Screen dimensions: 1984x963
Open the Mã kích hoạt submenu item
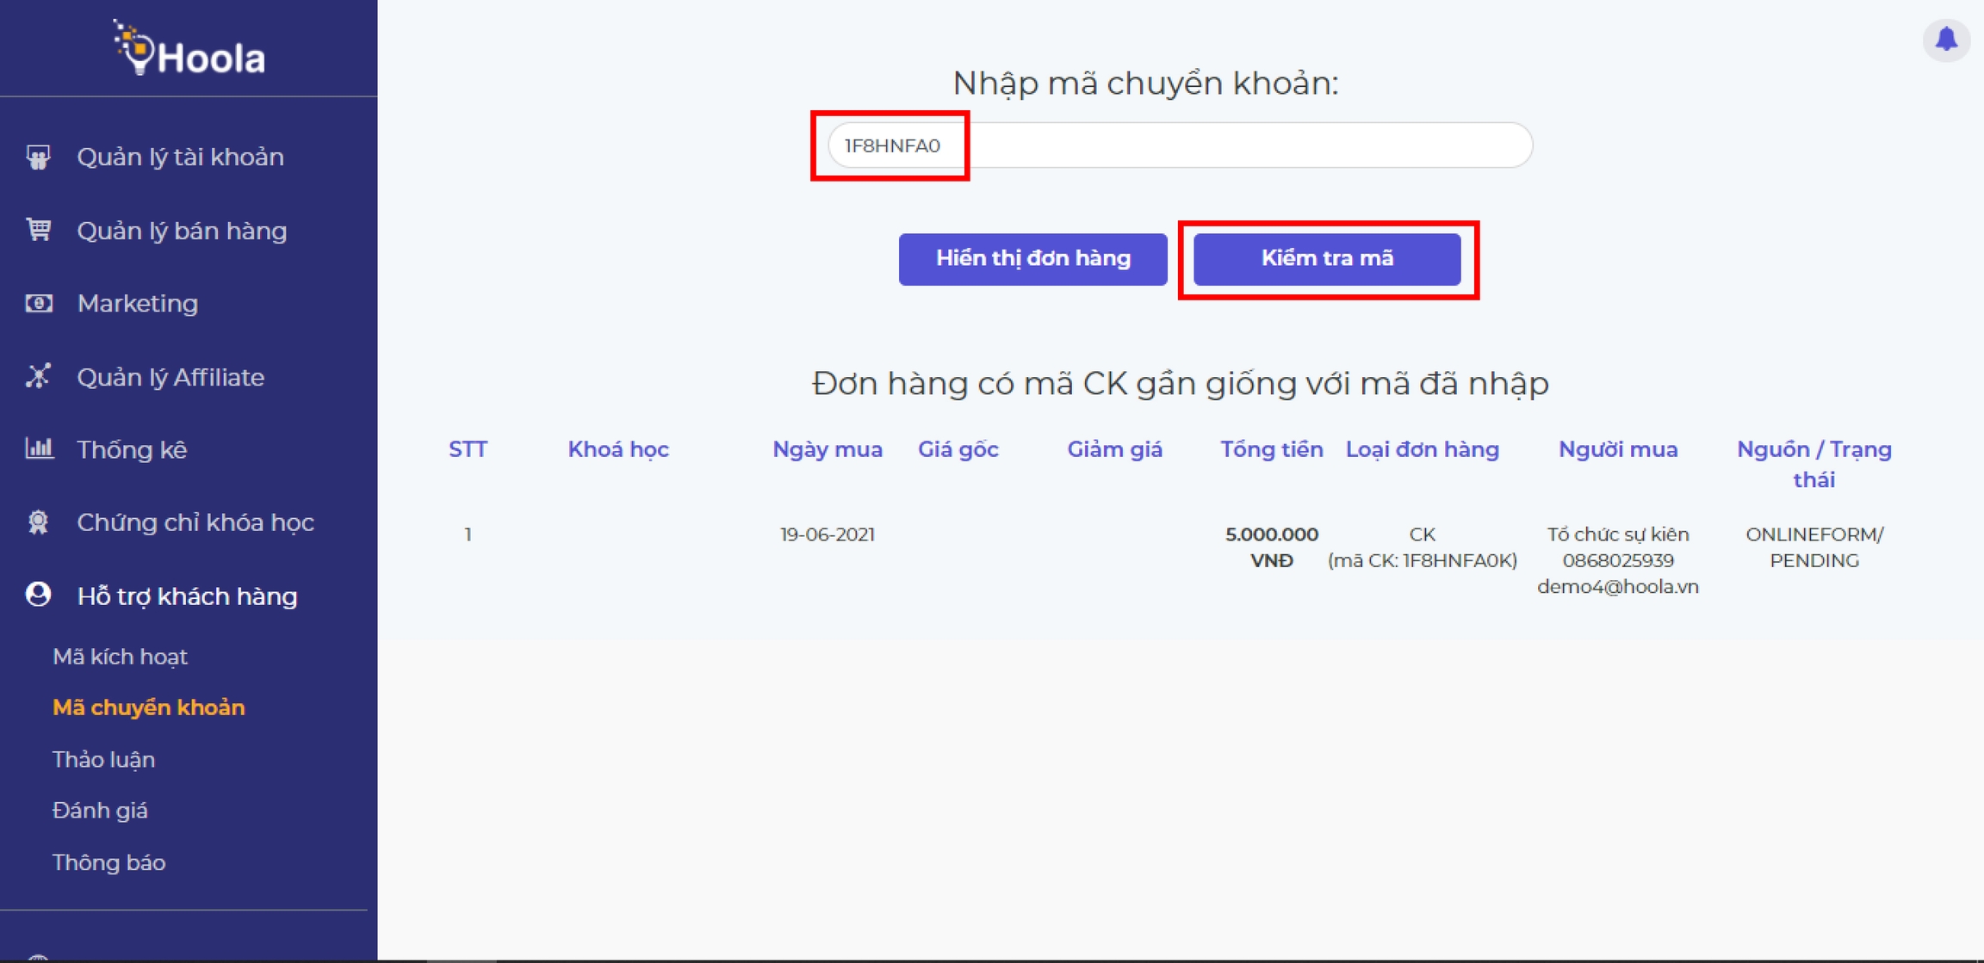click(x=120, y=657)
